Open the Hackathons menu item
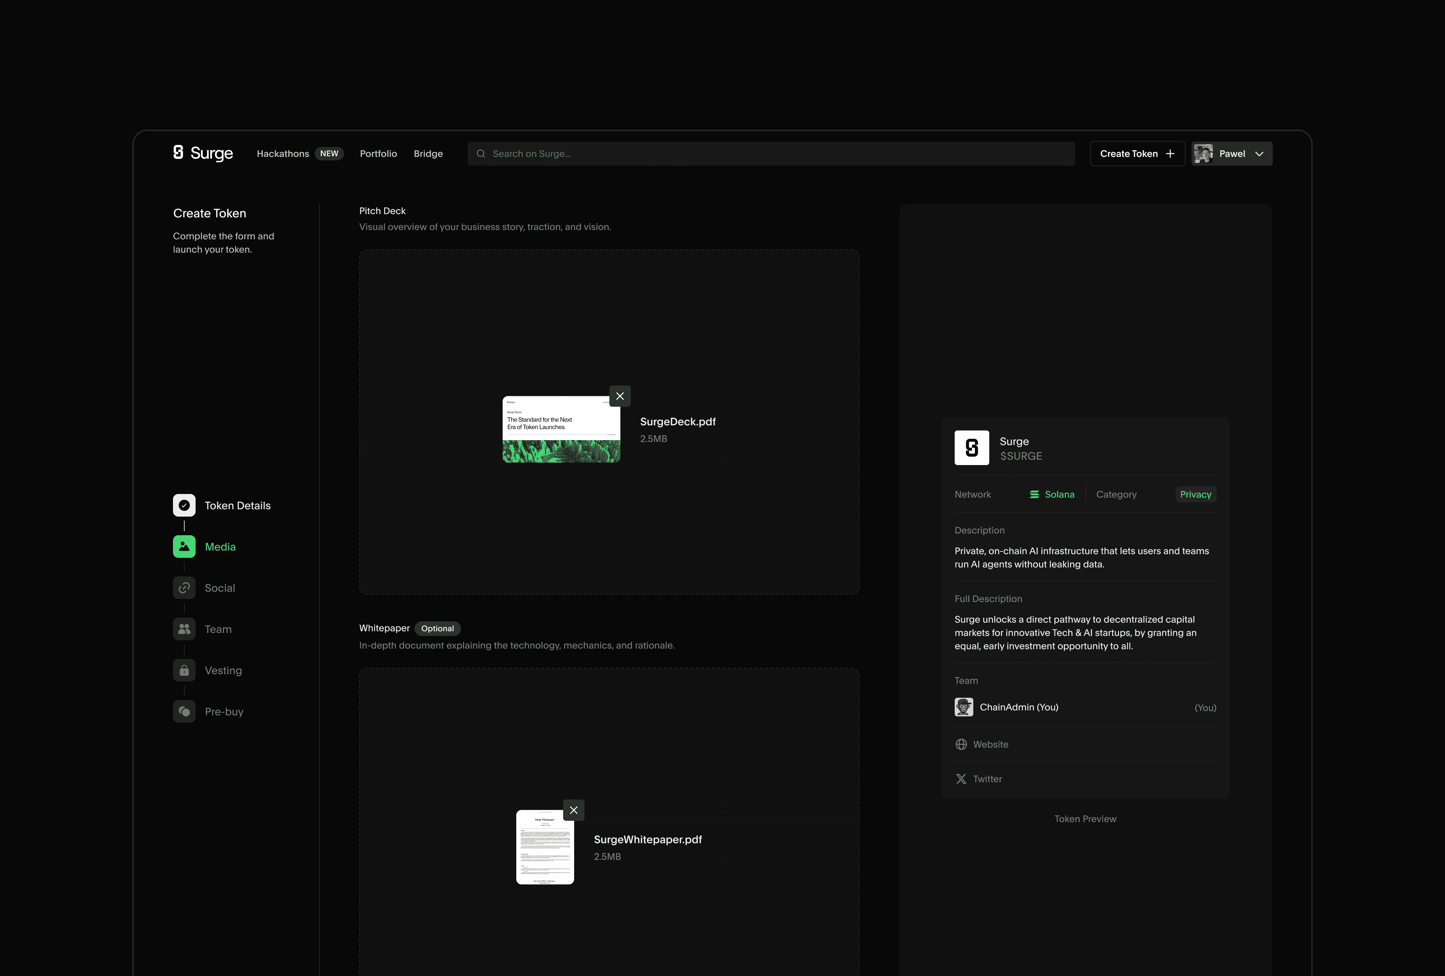This screenshot has width=1445, height=976. (283, 154)
